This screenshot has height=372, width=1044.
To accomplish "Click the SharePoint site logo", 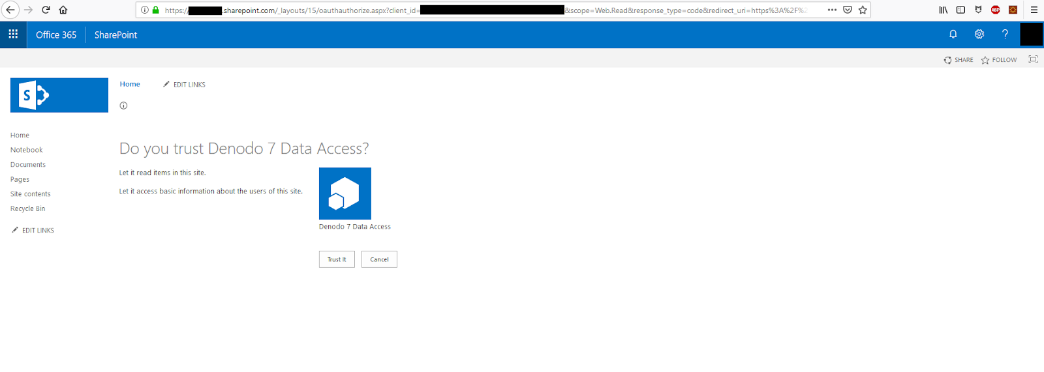I will 59,95.
